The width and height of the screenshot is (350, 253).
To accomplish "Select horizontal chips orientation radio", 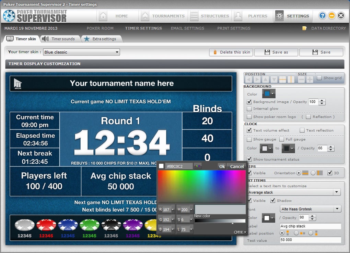I will pos(299,173).
